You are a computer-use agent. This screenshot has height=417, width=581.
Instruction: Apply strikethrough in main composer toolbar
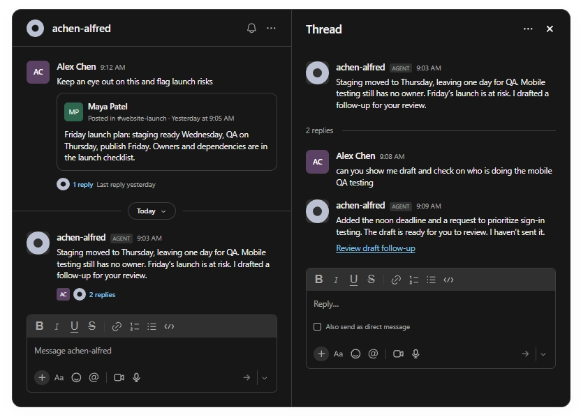[x=92, y=326]
